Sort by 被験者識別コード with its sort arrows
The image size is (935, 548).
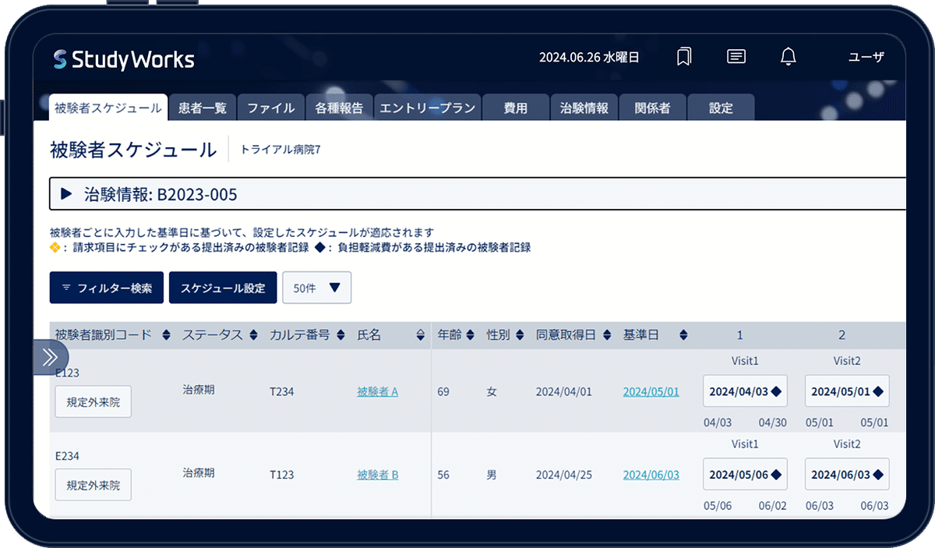tap(166, 335)
